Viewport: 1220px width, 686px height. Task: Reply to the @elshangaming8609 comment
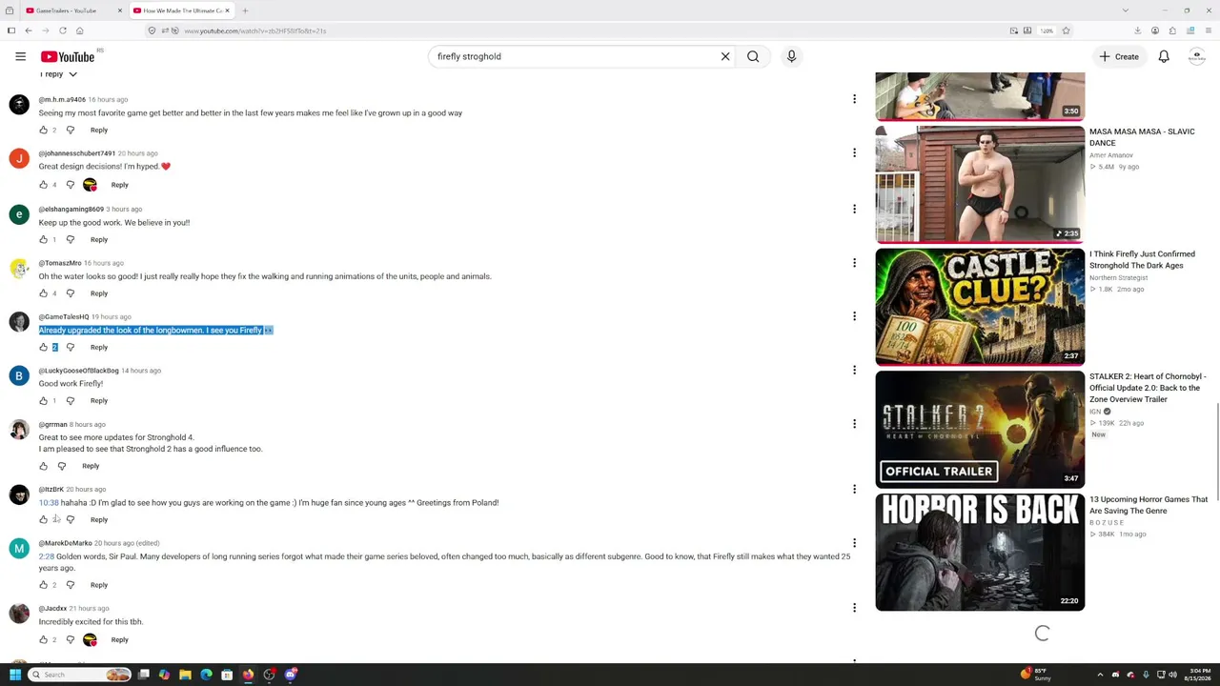point(99,239)
